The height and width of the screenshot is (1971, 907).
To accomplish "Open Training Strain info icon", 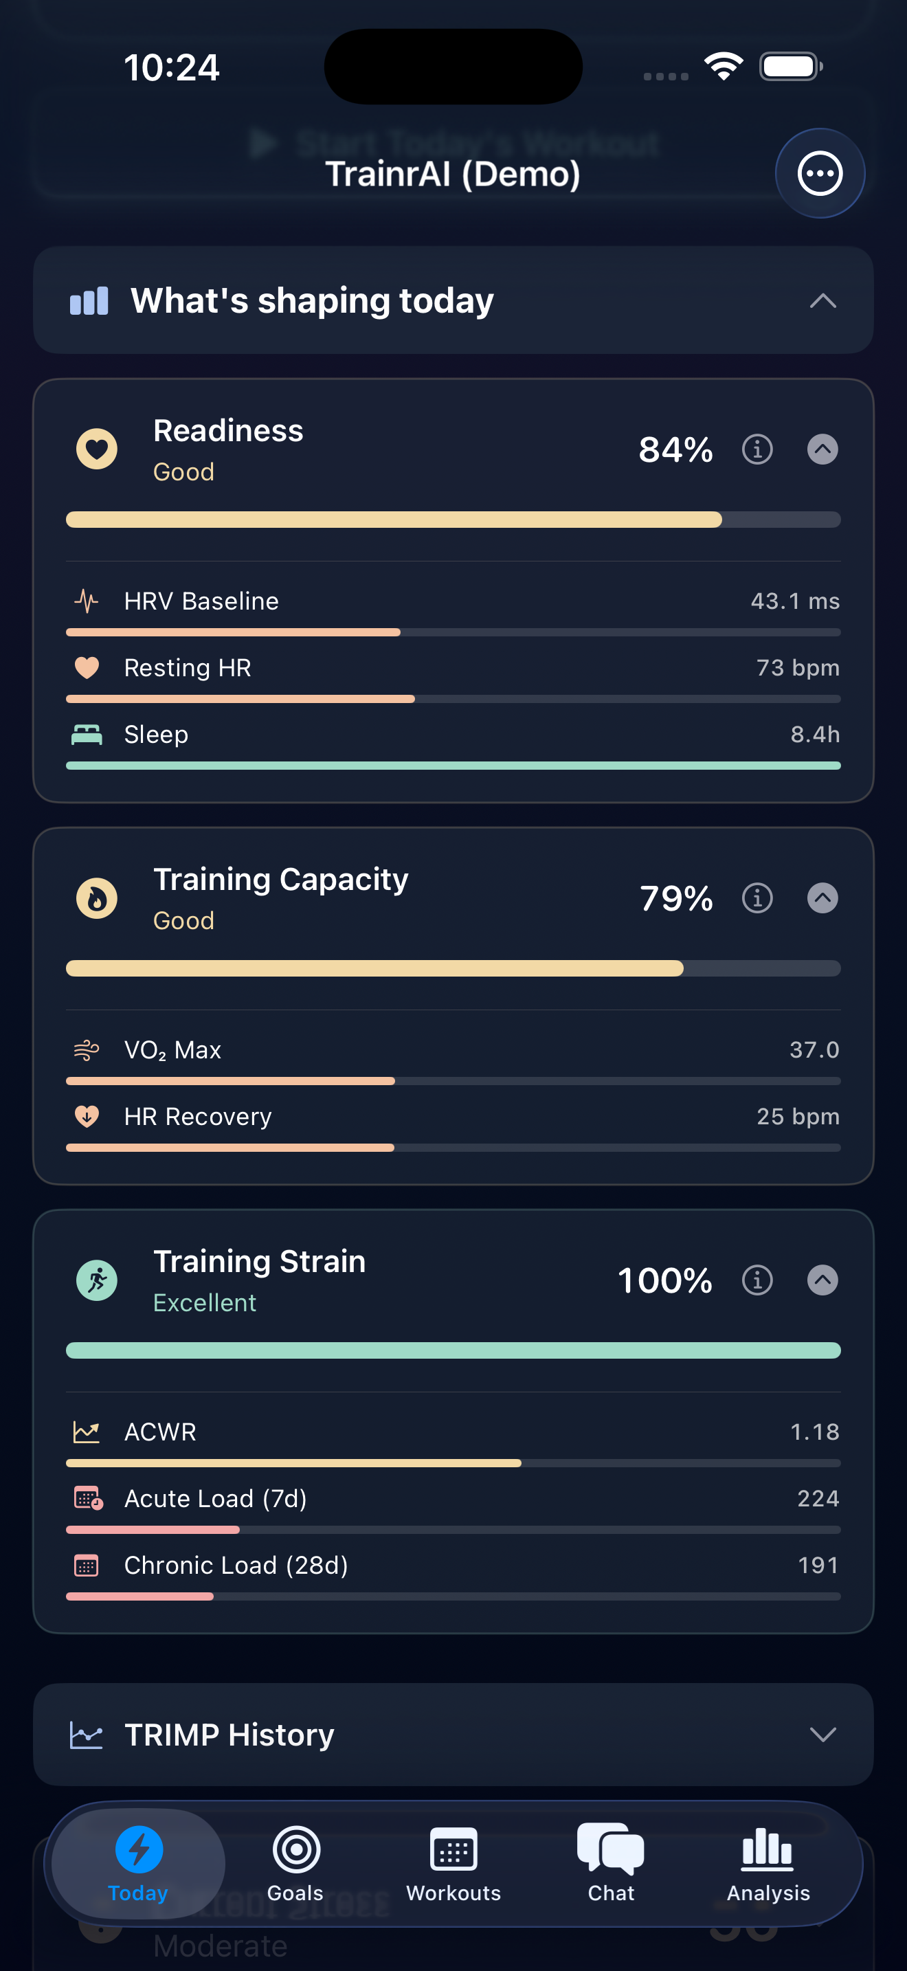I will (x=756, y=1280).
